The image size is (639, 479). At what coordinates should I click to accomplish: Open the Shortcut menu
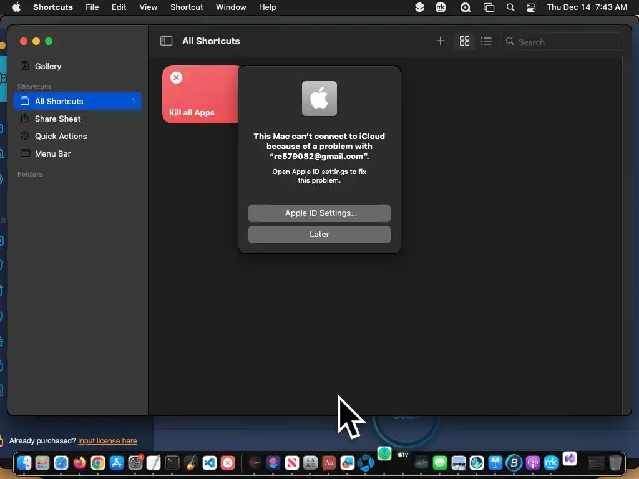[187, 7]
